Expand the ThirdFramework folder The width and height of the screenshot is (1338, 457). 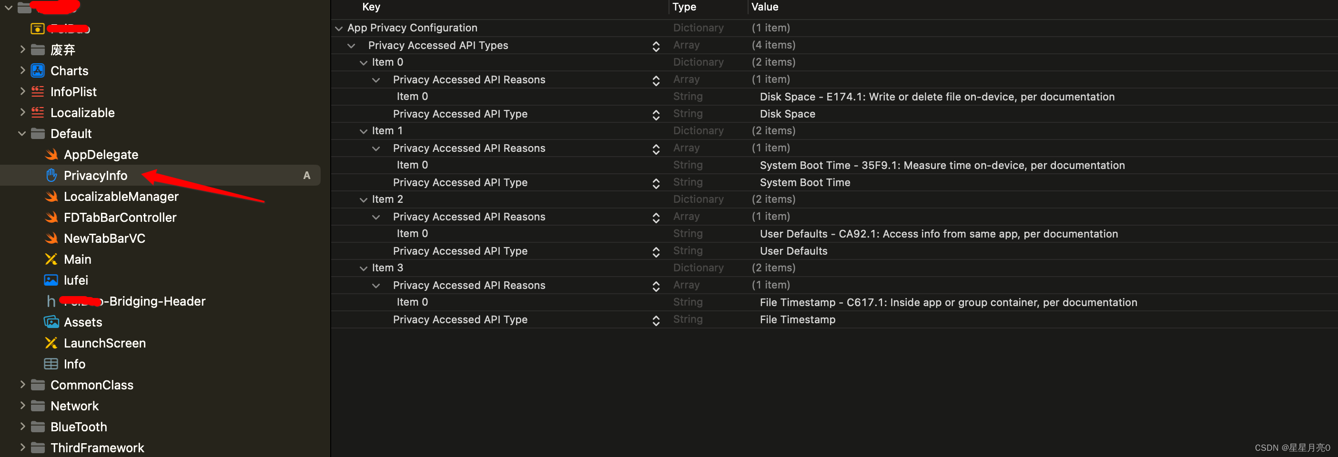(22, 447)
